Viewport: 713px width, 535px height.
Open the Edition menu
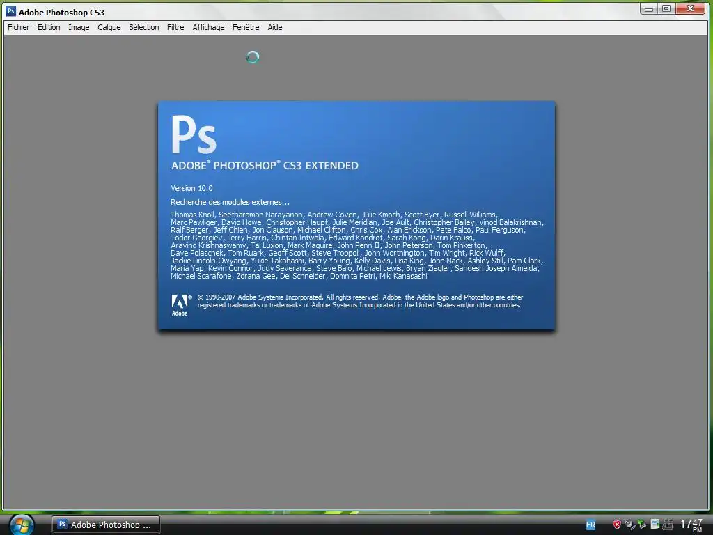49,27
